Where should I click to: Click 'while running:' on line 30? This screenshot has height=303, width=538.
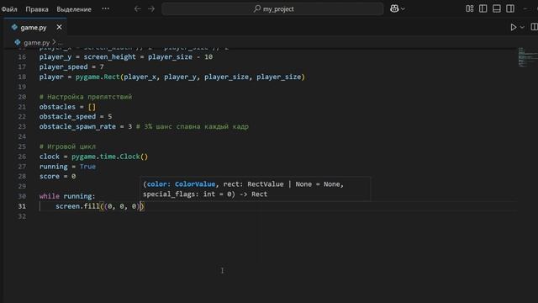point(67,196)
